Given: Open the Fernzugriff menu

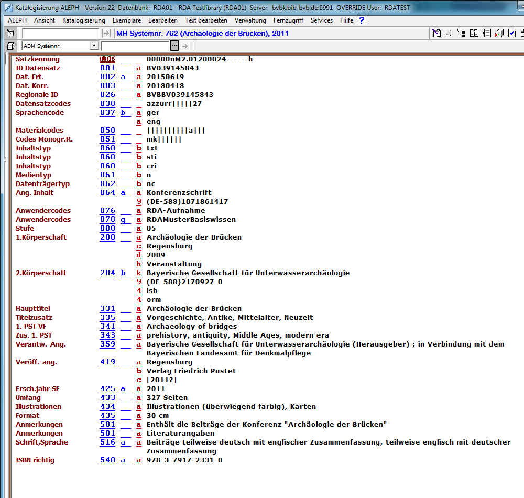Looking at the screenshot, I should pos(288,20).
